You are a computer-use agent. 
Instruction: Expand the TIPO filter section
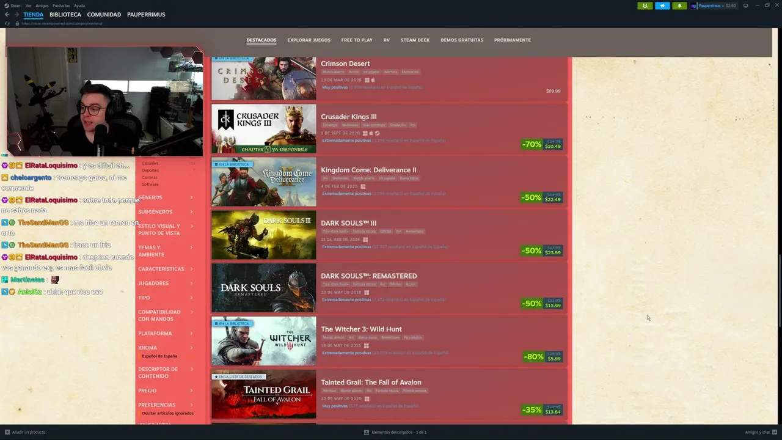(166, 298)
